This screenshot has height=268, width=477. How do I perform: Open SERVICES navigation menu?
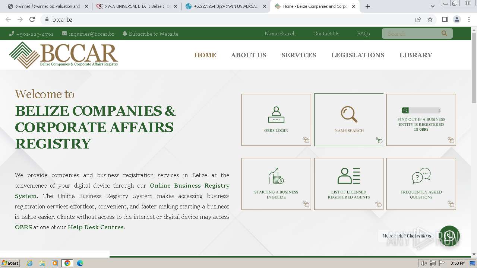(299, 55)
